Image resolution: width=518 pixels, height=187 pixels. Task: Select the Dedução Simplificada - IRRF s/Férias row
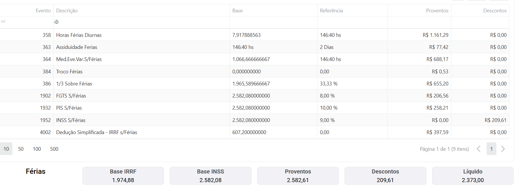click(x=97, y=132)
